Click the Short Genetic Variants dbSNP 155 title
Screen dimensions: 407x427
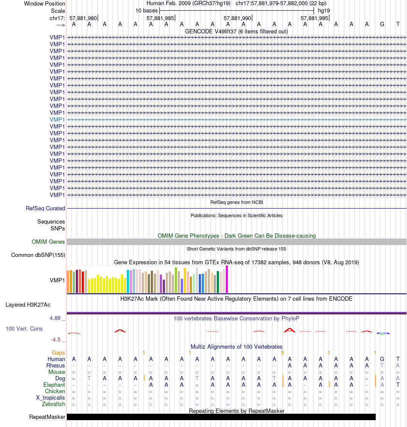click(236, 249)
